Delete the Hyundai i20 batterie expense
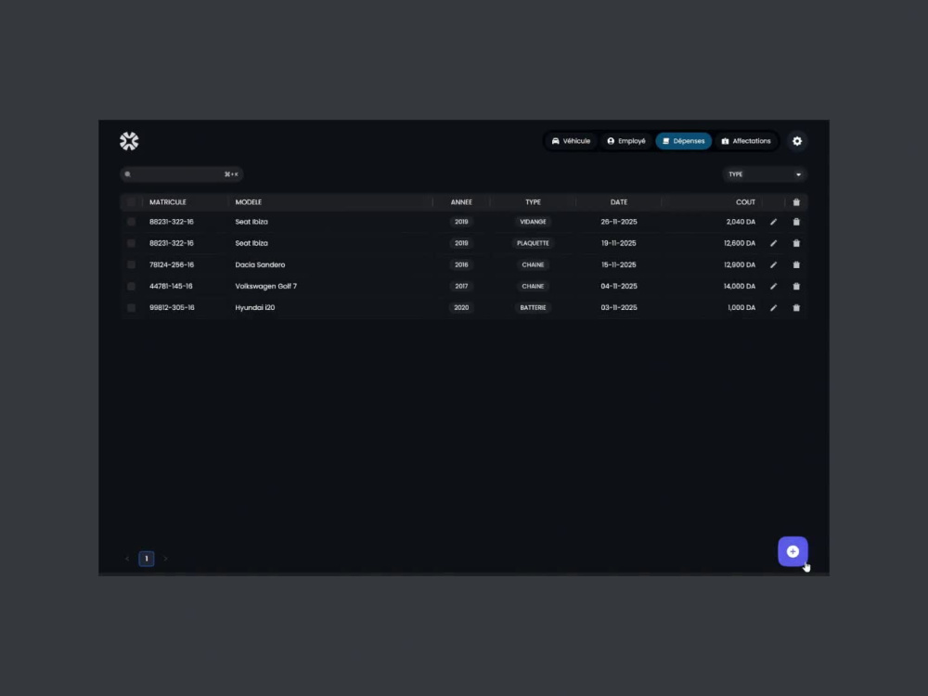Viewport: 928px width, 696px height. click(796, 307)
